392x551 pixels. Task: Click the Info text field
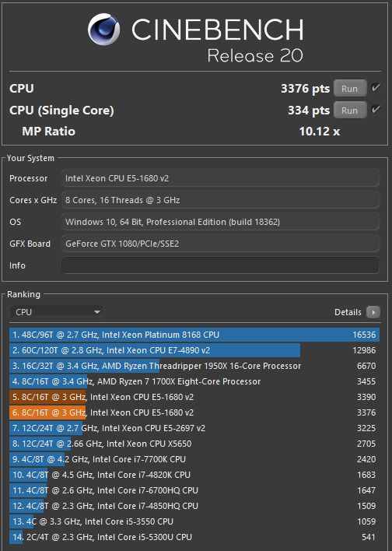[220, 265]
